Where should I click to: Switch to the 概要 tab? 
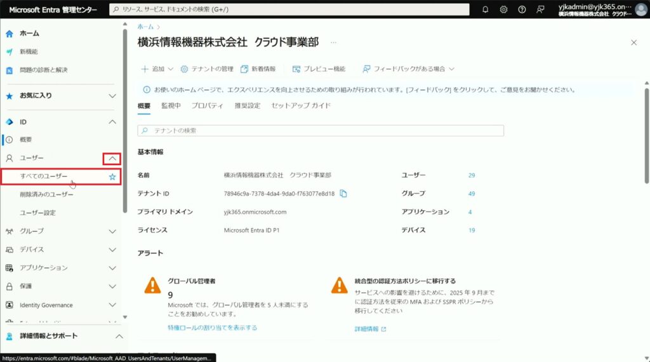144,105
